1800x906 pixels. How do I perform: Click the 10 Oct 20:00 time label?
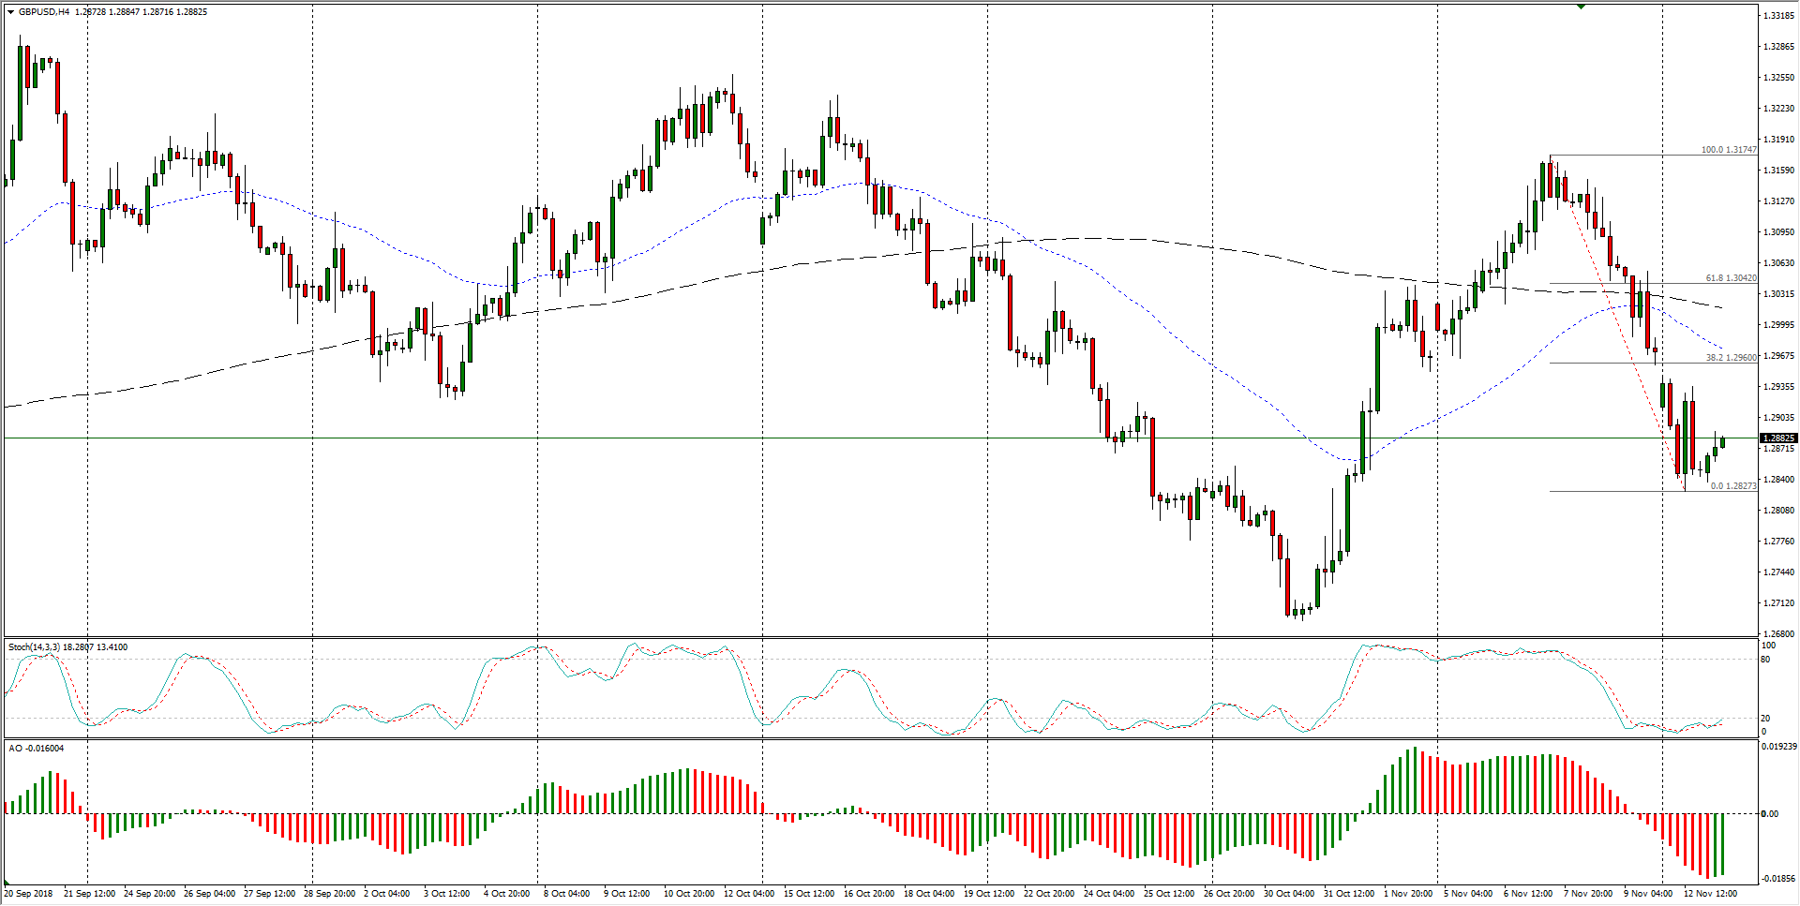pyautogui.click(x=689, y=894)
